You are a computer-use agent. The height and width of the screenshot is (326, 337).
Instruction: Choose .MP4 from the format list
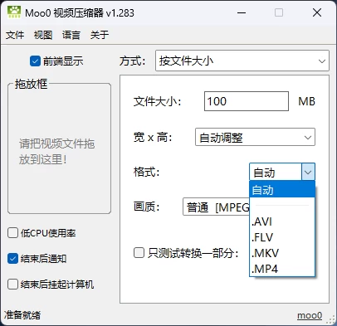coord(282,269)
